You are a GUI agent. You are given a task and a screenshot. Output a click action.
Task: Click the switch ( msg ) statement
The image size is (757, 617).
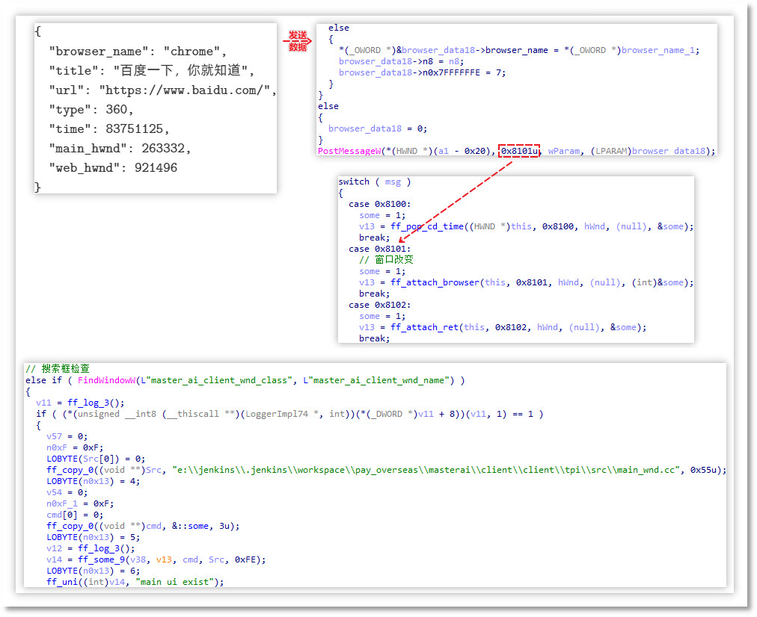[x=374, y=182]
